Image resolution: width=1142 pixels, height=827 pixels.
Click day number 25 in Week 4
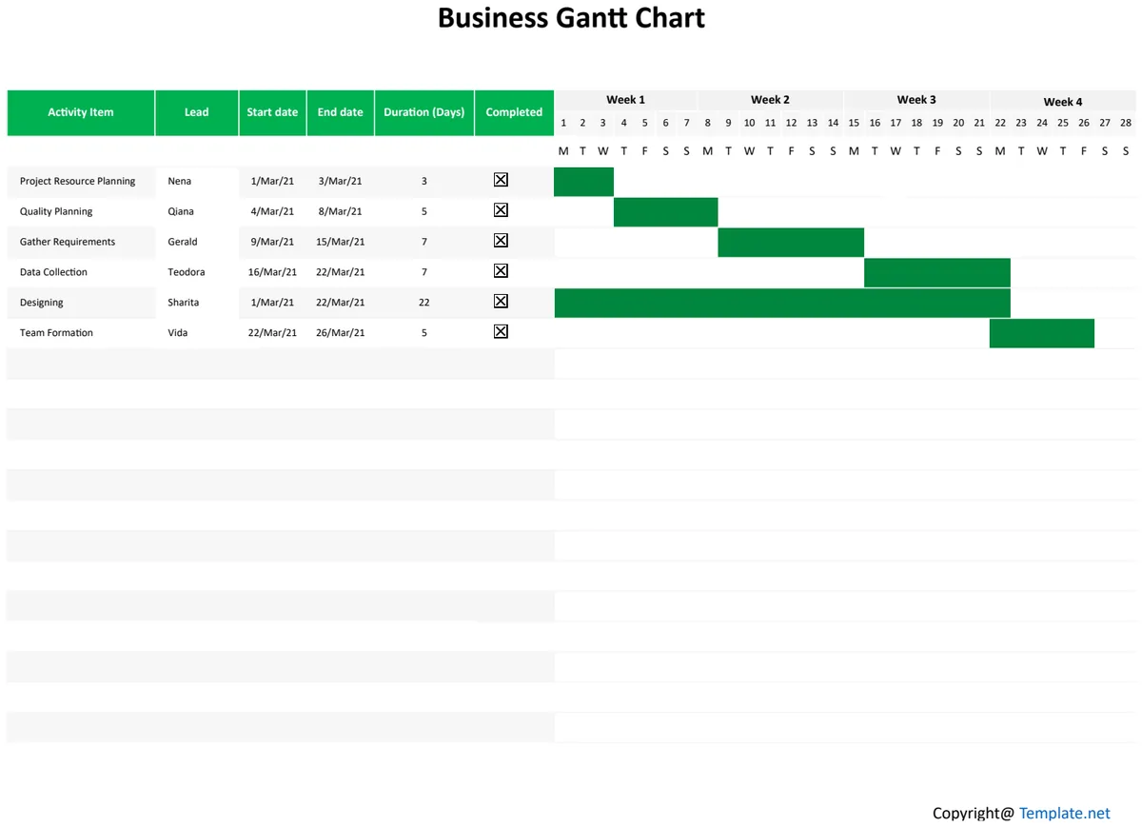1063,123
